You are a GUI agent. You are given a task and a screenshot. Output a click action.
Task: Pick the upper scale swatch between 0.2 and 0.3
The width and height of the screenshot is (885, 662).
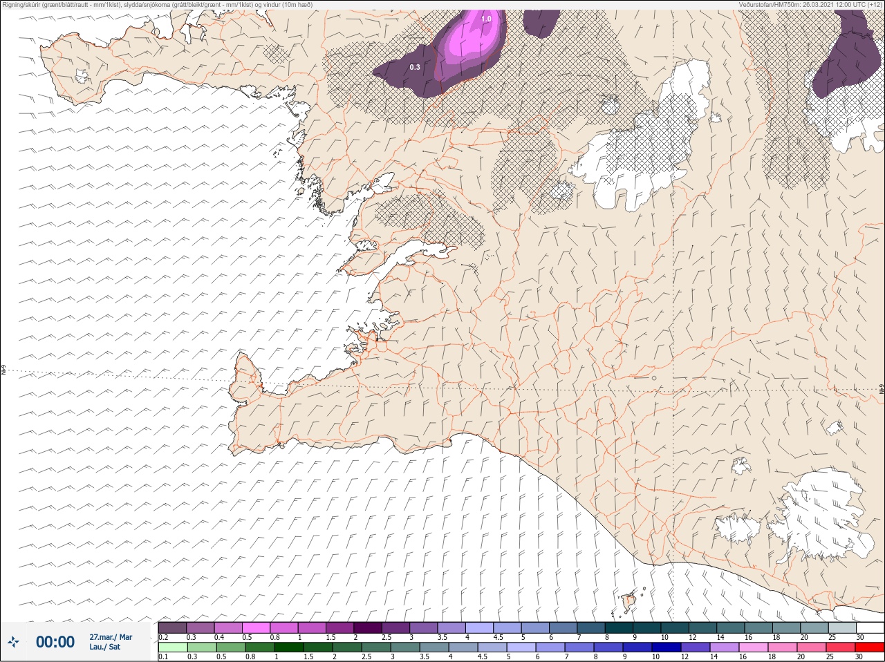coord(172,627)
